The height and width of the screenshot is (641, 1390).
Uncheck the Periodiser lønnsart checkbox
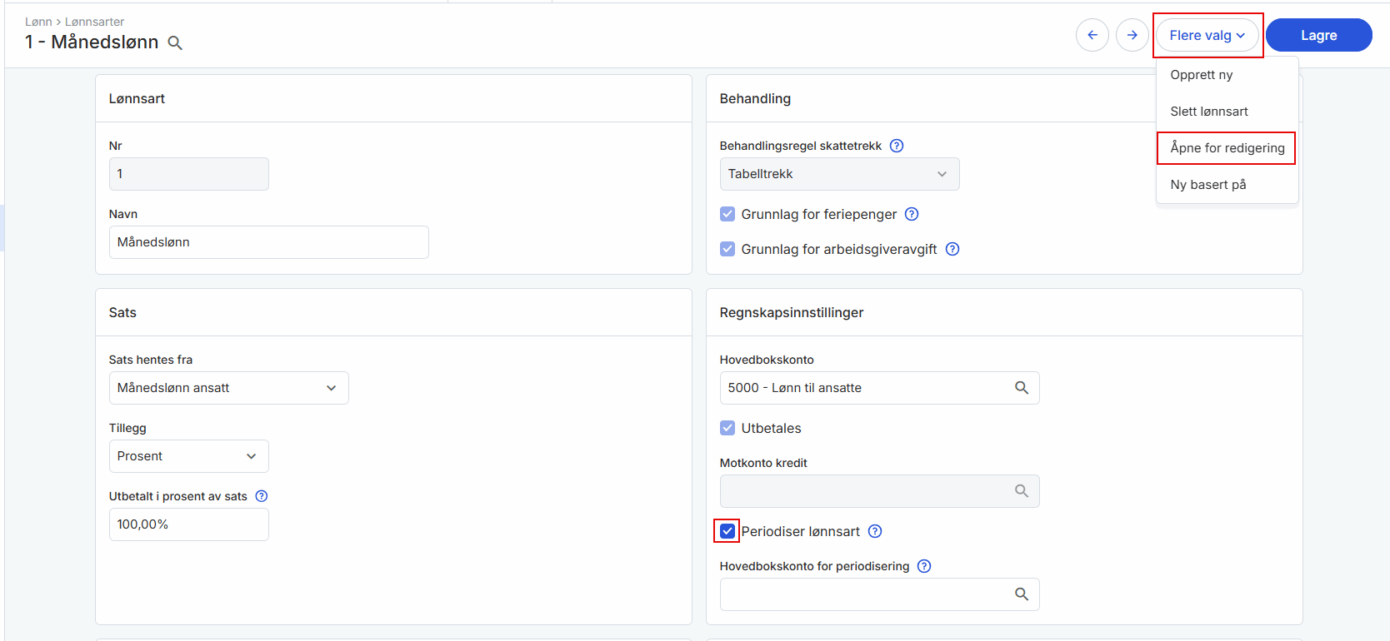tap(727, 531)
